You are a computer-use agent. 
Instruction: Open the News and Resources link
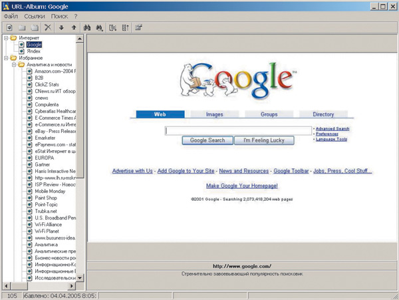(x=244, y=171)
